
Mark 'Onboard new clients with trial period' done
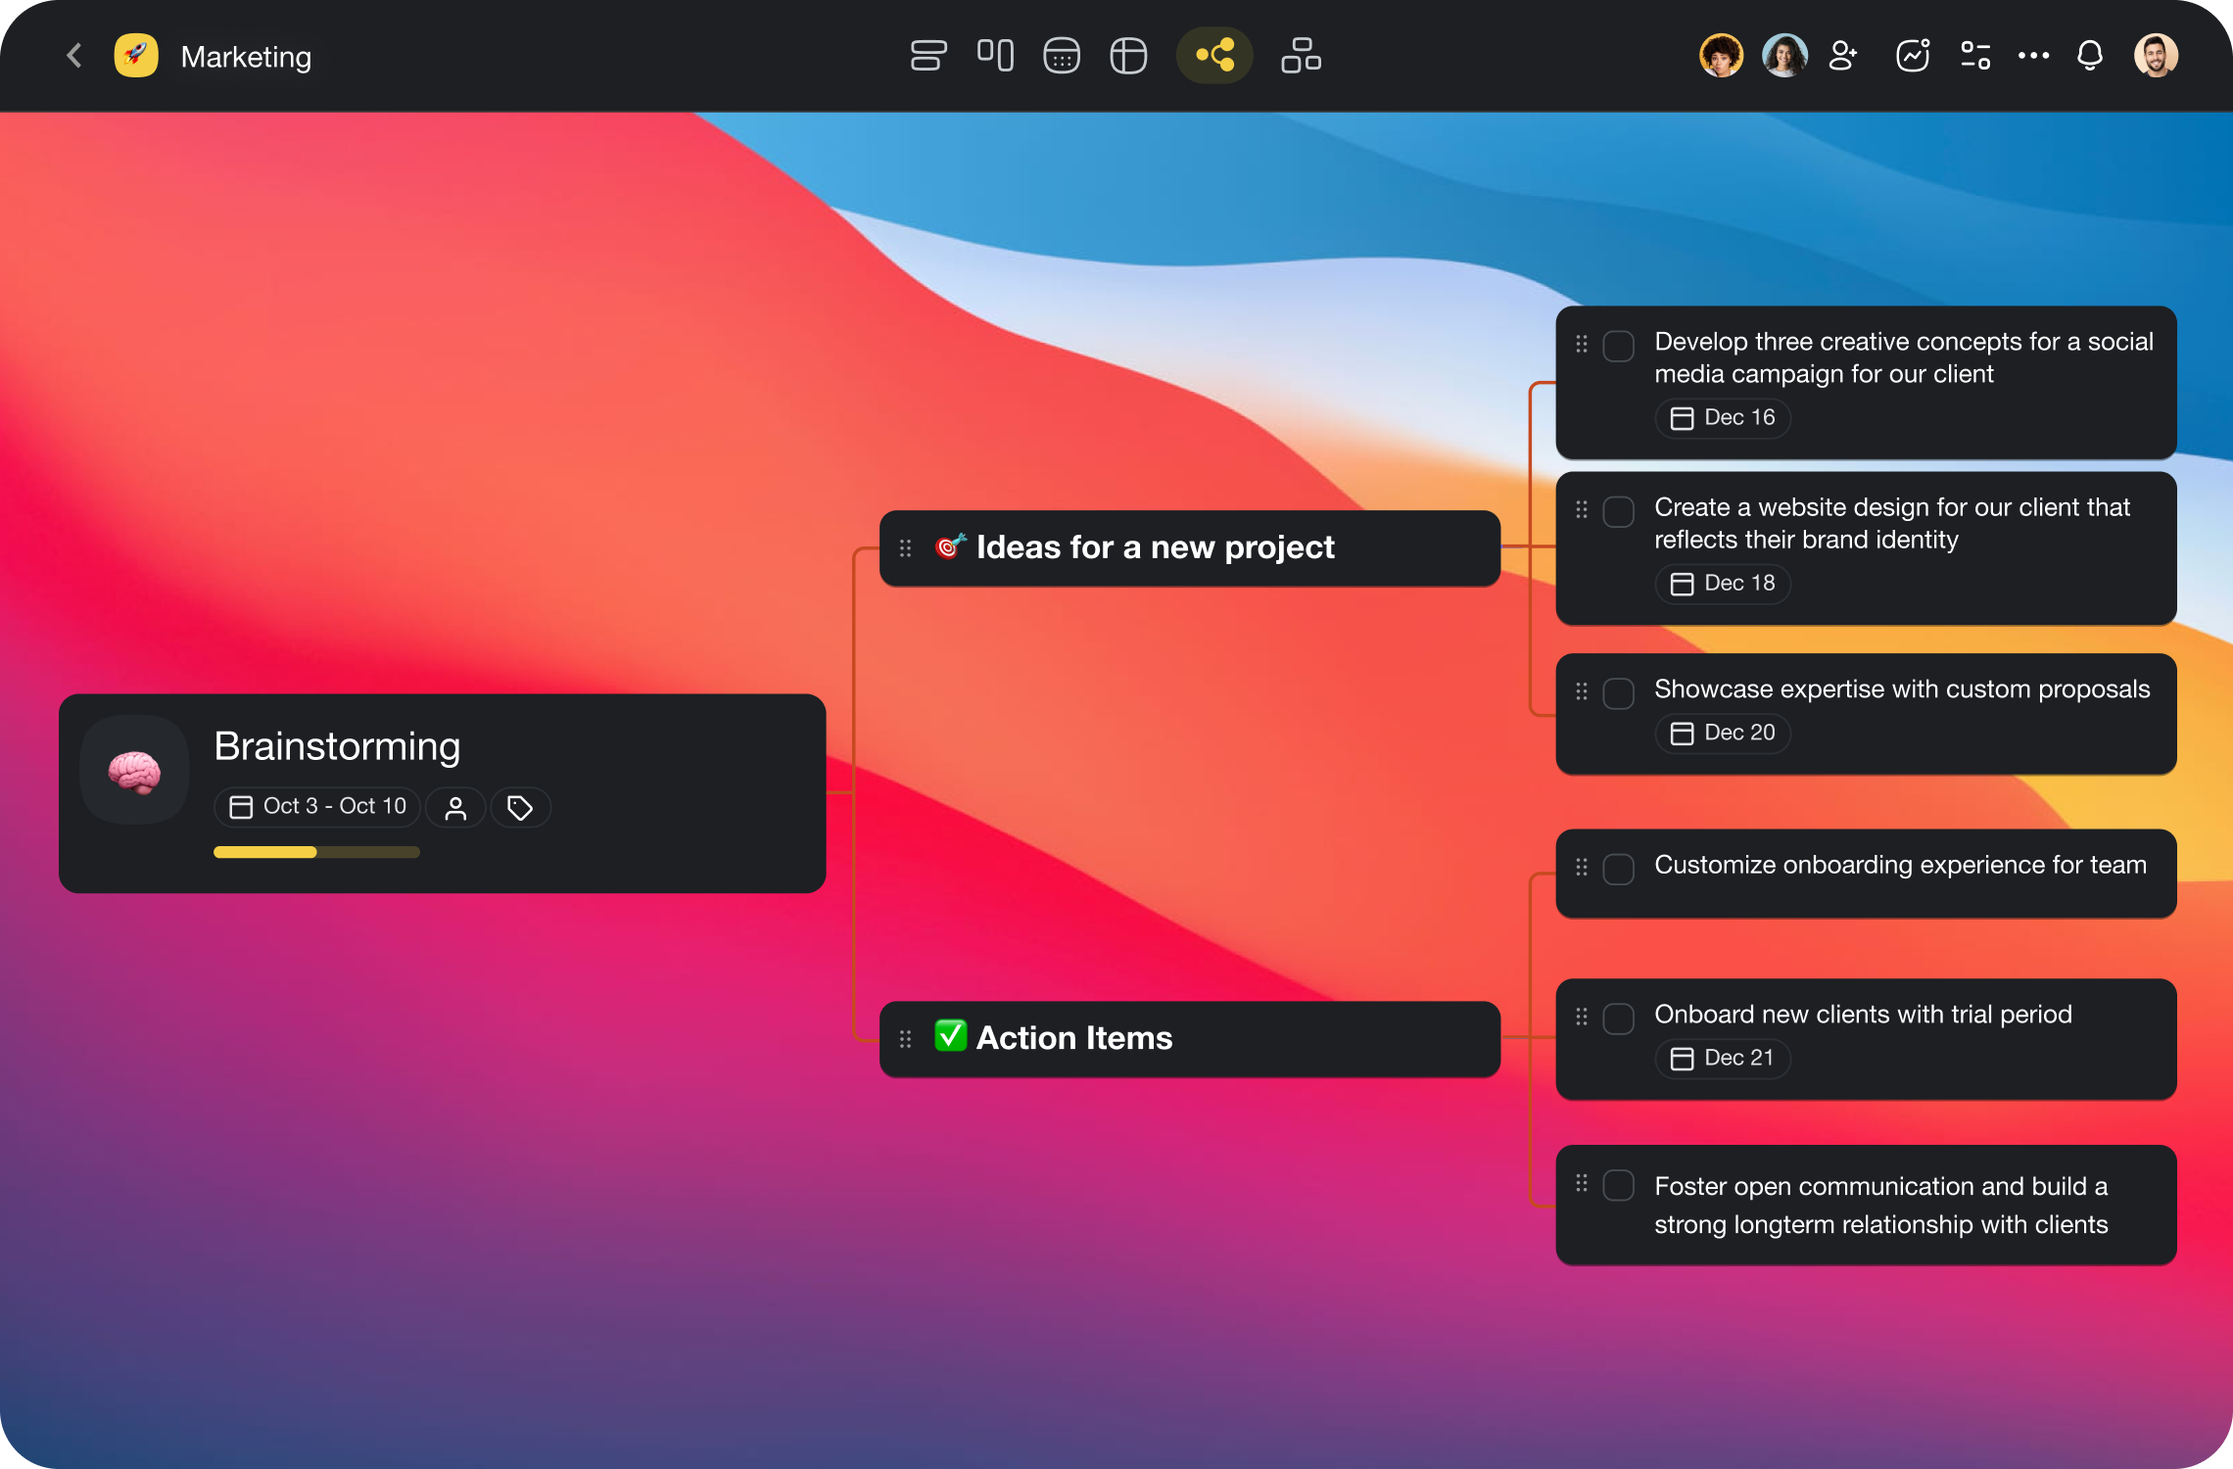coord(1618,1019)
